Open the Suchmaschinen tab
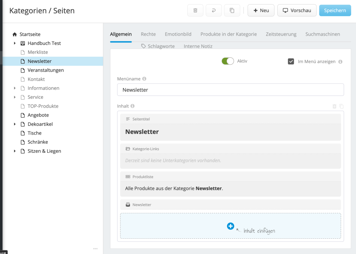The image size is (356, 254). coord(322,34)
